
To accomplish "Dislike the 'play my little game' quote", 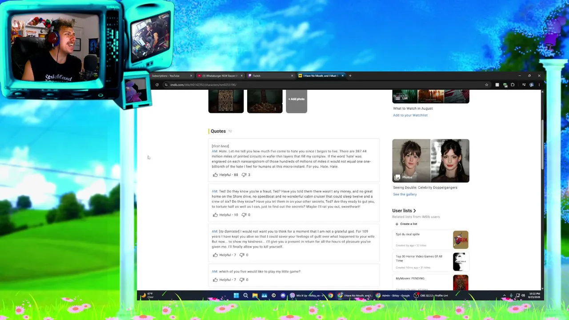I will pos(242,280).
